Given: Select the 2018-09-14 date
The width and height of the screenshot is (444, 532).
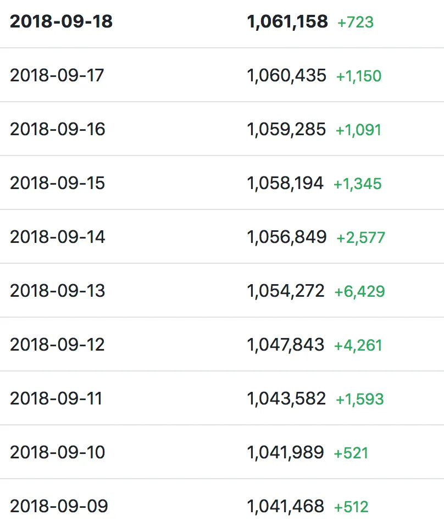Looking at the screenshot, I should [x=58, y=237].
